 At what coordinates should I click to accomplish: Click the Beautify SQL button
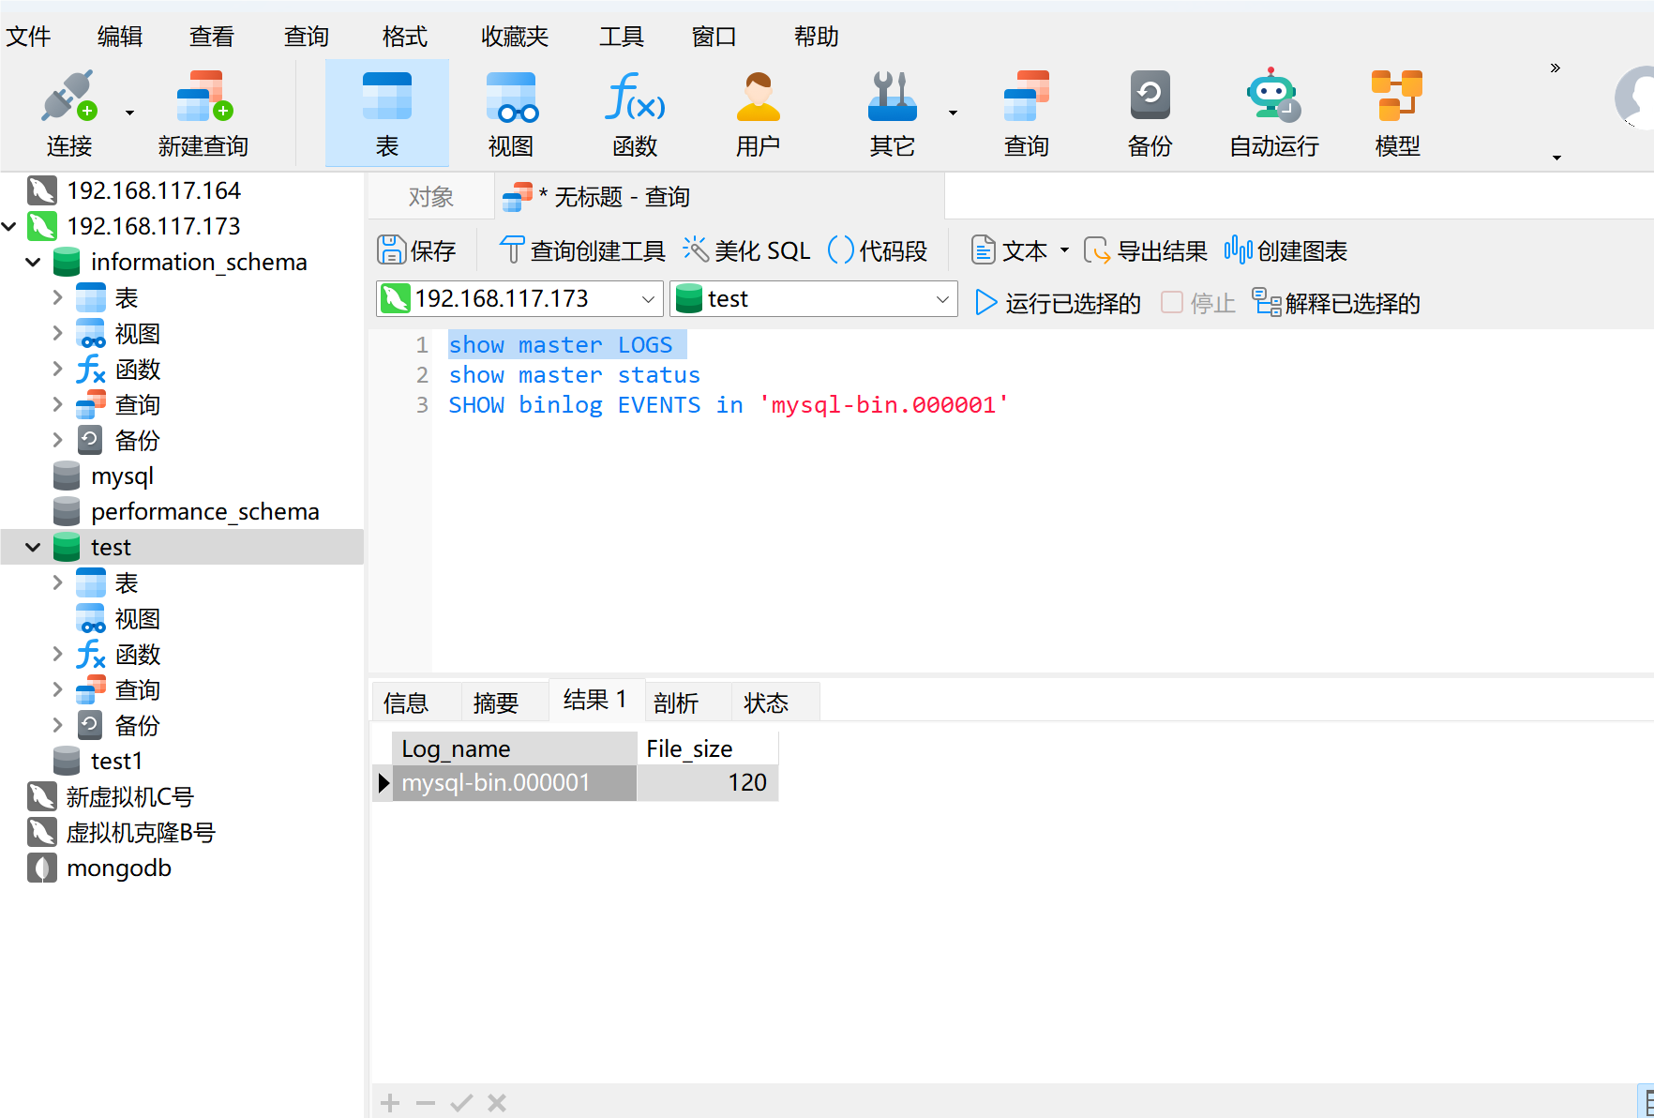click(x=746, y=250)
